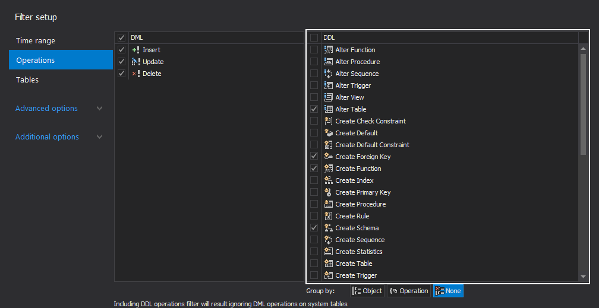Screen dimensions: 599x308
Task: Select the Create Default Constraint row text
Action: tap(372, 145)
